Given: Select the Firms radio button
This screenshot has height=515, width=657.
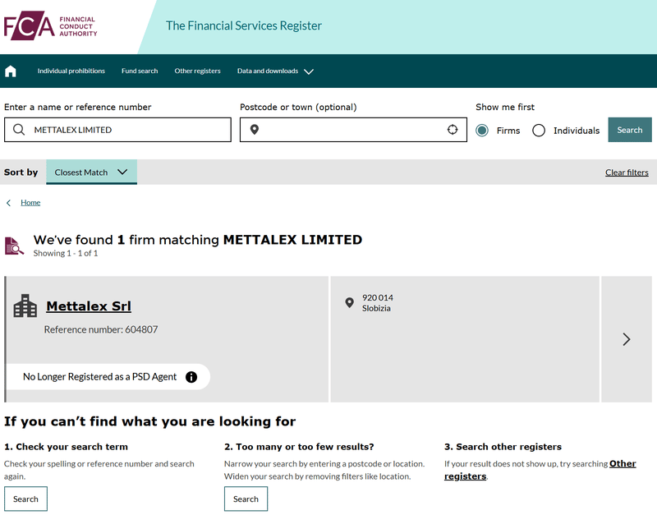Looking at the screenshot, I should pyautogui.click(x=482, y=131).
